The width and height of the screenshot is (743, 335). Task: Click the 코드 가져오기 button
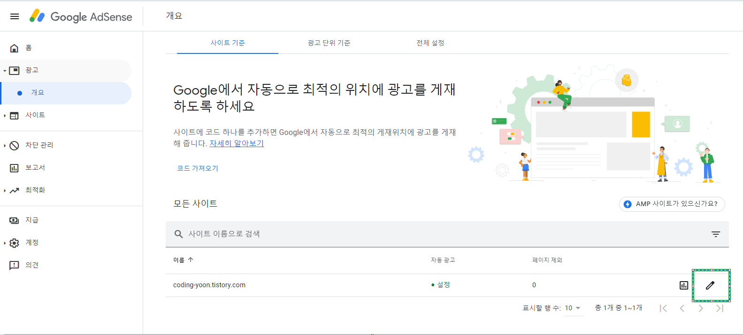coord(198,168)
